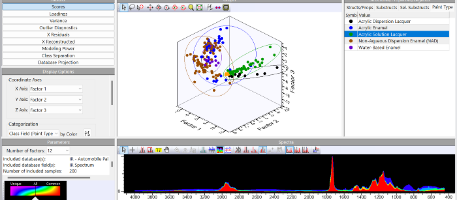Click the Parameters panel vertical scrollbar
The width and height of the screenshot is (457, 200).
click(x=112, y=164)
